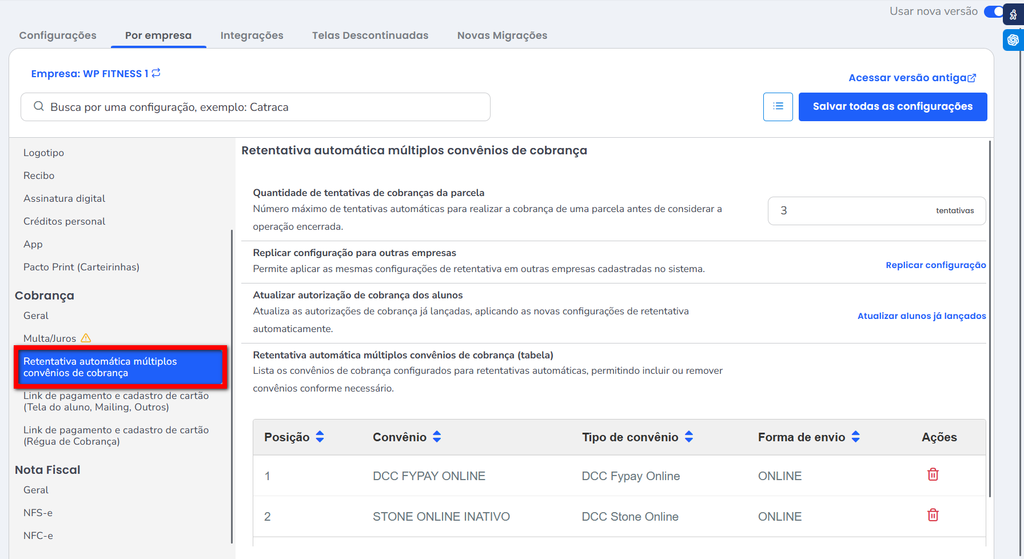
Task: Open the accessibility icon at top right
Action: [1013, 14]
